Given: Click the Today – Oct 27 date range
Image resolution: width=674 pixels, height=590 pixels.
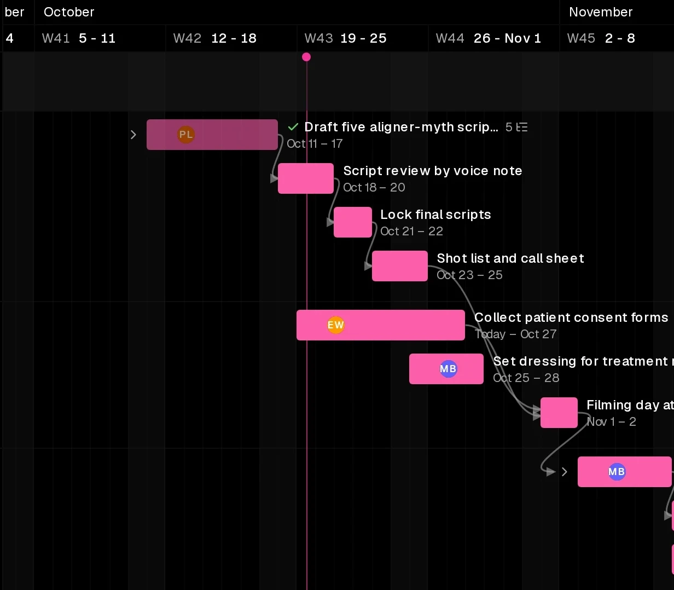Looking at the screenshot, I should tap(515, 334).
